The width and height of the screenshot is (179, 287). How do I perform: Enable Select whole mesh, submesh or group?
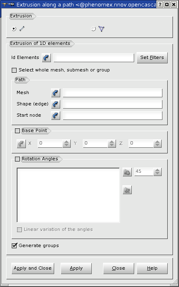[x=14, y=70]
